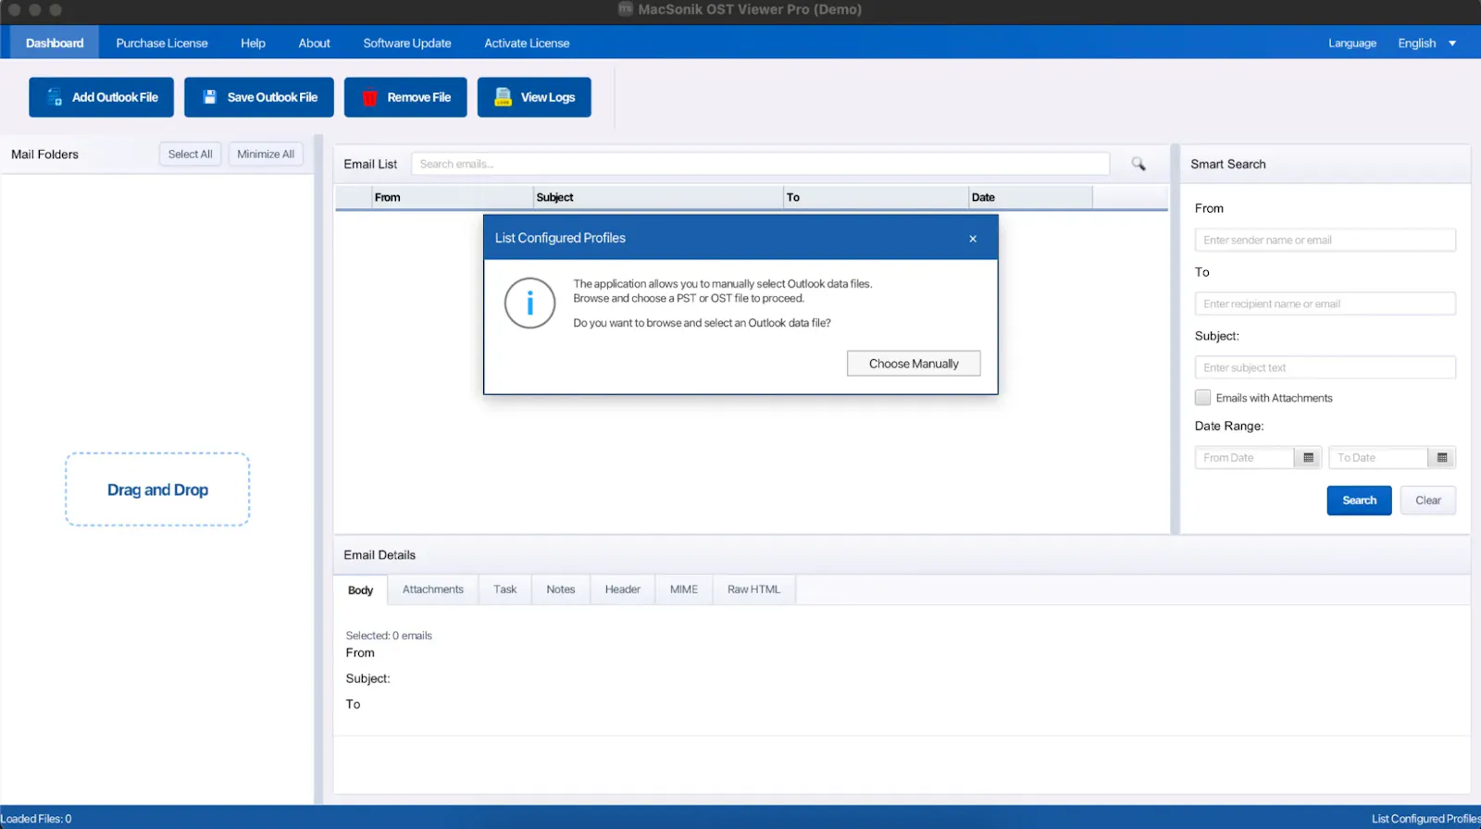
Task: Switch to the Raw HTML tab
Action: click(x=753, y=589)
